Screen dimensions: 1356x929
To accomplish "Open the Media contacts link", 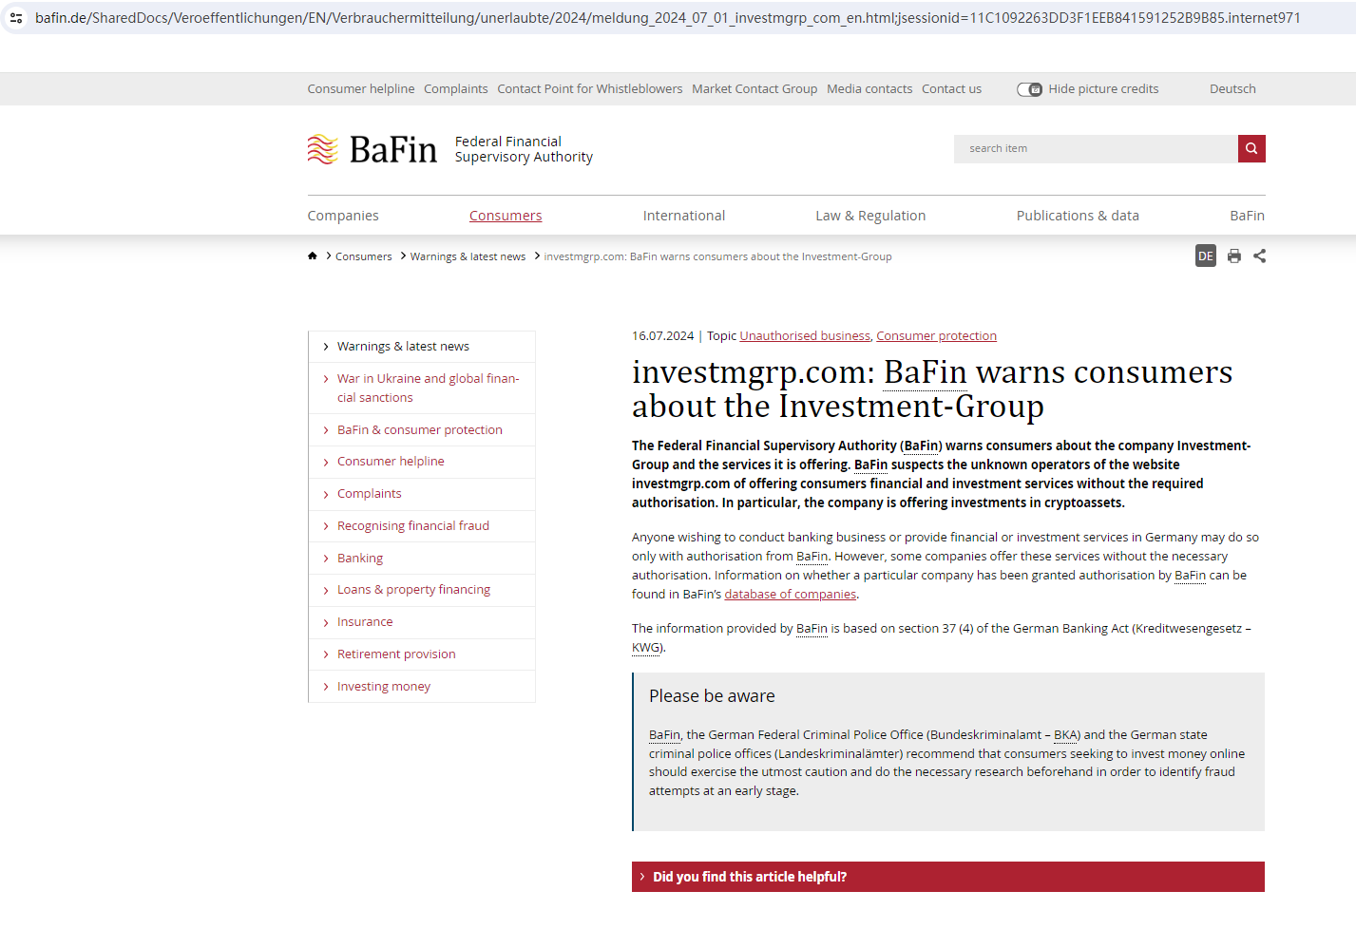I will [869, 89].
